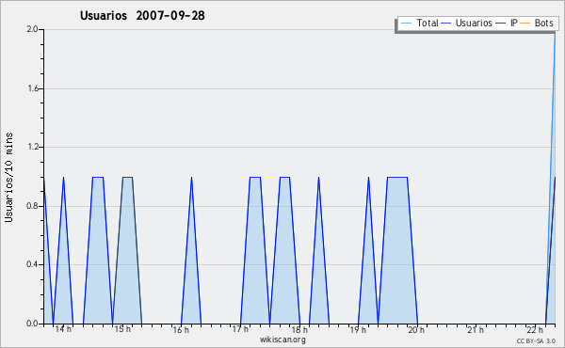The width and height of the screenshot is (565, 348).
Task: Click the orange Bots legend line
Action: [x=525, y=24]
